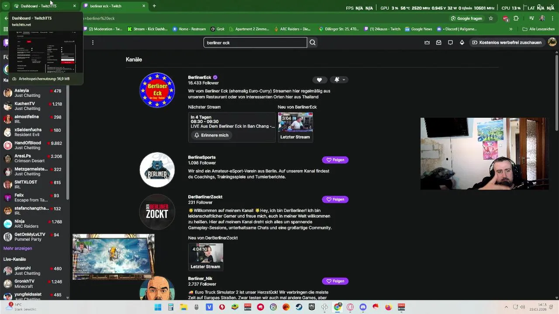Follow DerBerlinerZockt with Folgen button
Image resolution: width=559 pixels, height=314 pixels.
(x=335, y=199)
